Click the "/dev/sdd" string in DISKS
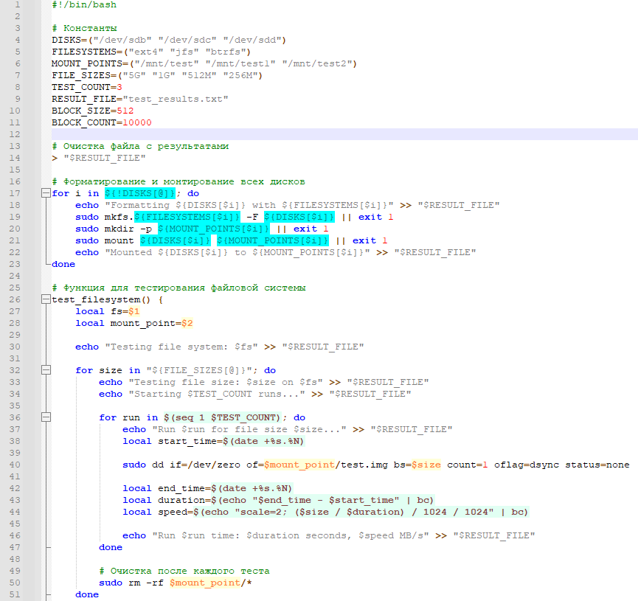The width and height of the screenshot is (638, 601). click(x=252, y=40)
